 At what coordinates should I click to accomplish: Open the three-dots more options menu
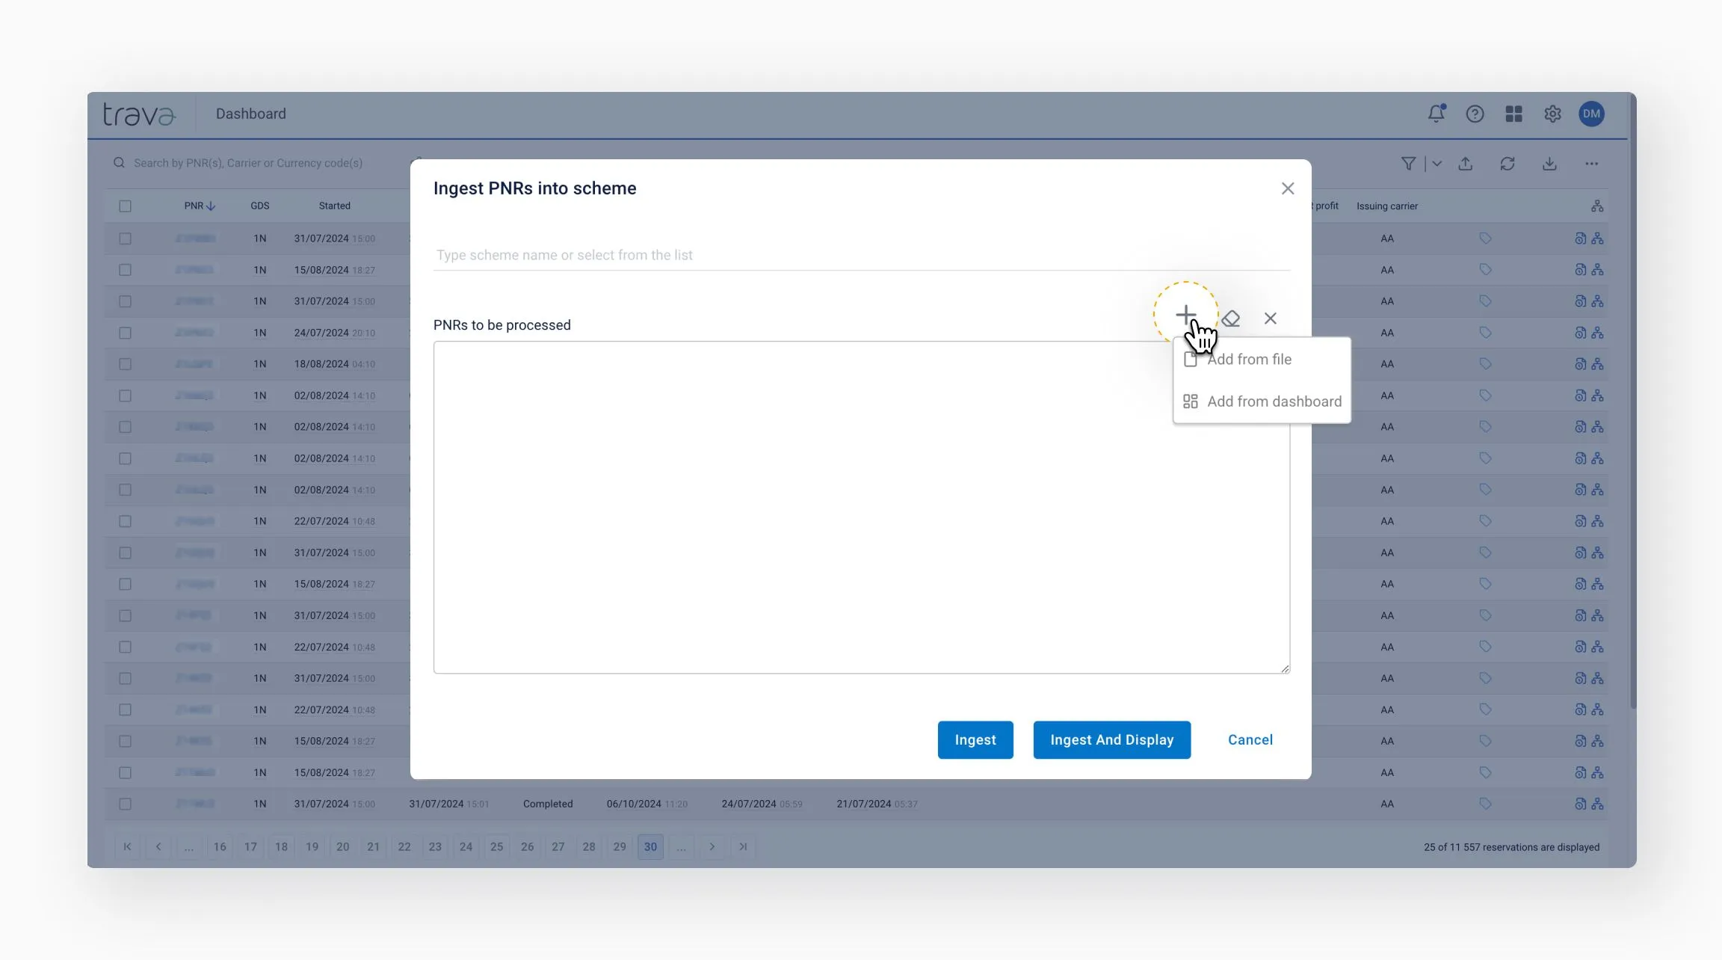[x=1591, y=164]
